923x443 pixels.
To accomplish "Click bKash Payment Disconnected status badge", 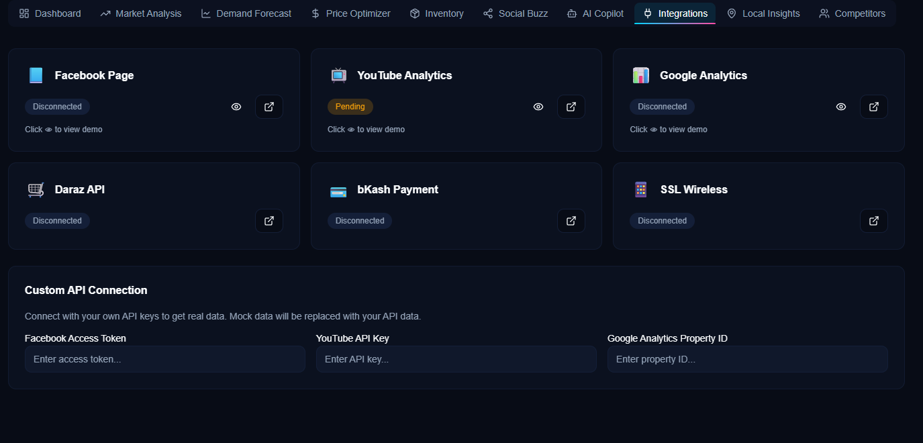I will (360, 221).
